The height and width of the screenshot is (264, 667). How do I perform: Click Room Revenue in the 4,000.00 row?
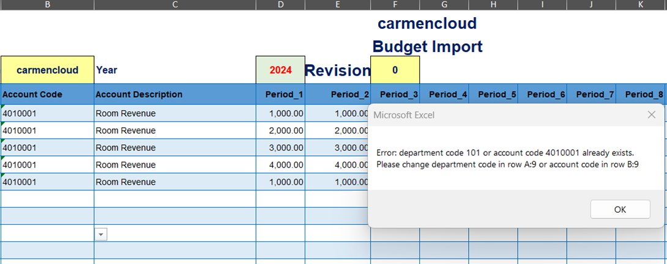(x=125, y=164)
